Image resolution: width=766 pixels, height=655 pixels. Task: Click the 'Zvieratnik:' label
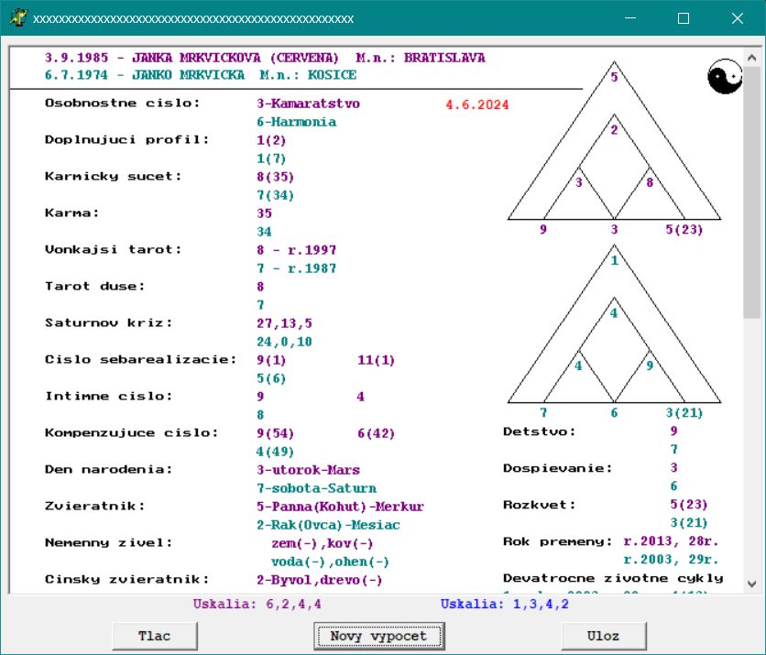coord(94,506)
